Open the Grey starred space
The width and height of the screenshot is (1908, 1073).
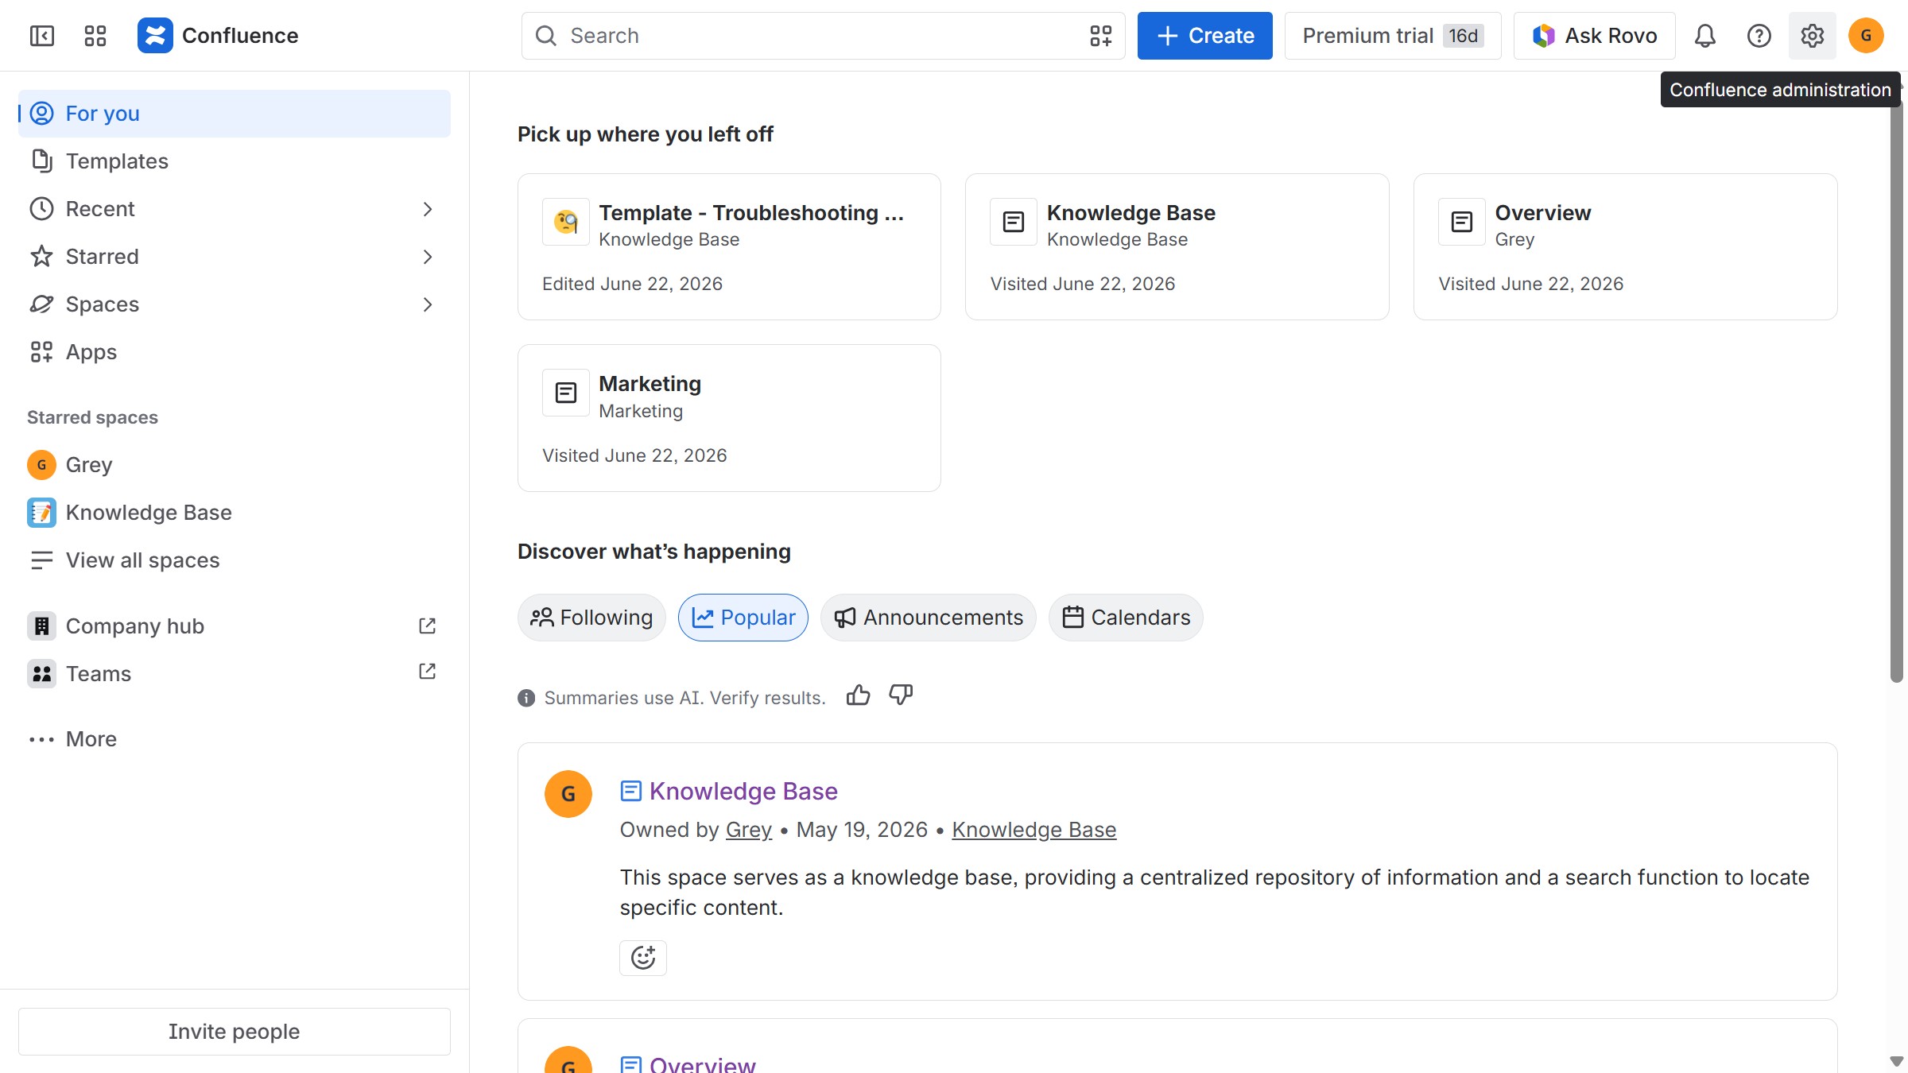click(x=234, y=465)
